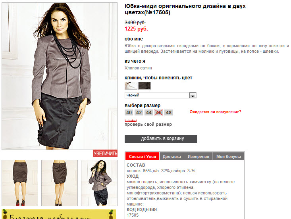Choose size 42
Viewport: 291px width, 219px height.
(x=139, y=113)
